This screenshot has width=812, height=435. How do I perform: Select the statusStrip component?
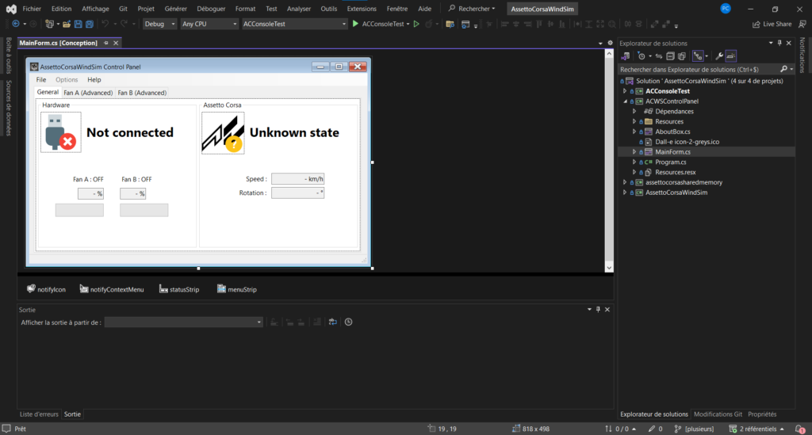[179, 289]
